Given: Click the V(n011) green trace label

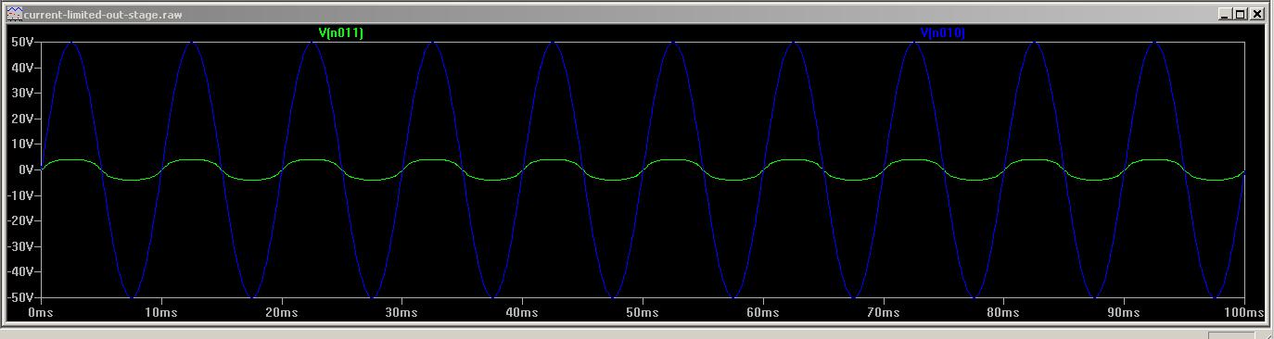Looking at the screenshot, I should (x=341, y=32).
